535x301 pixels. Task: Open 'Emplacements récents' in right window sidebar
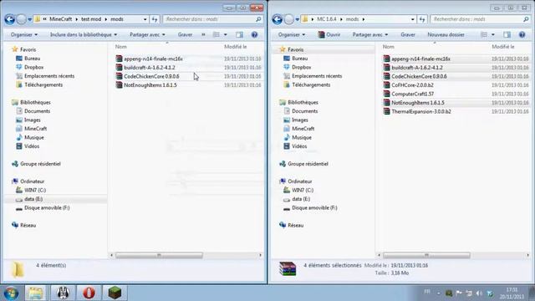(x=317, y=76)
